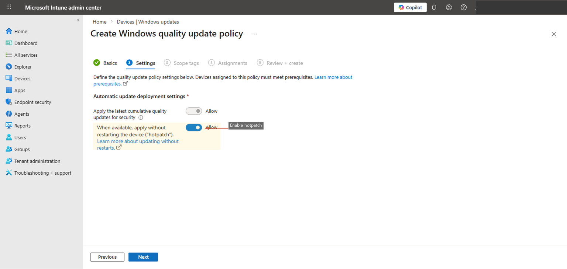Open the ellipsis menu next to the page title

click(x=254, y=34)
